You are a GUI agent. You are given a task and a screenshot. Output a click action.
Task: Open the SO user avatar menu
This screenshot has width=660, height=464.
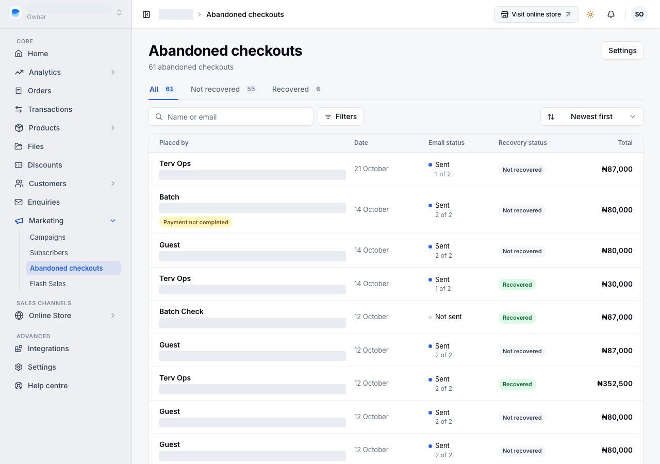point(639,14)
